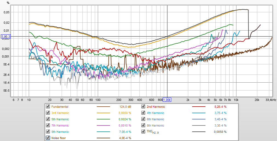Image resolution: width=277 pixels, height=141 pixels.
Task: Click the 3,4E-4 % sixth harmonic value
Action: pos(220,119)
